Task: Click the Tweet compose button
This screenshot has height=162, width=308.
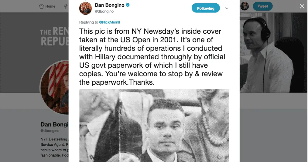Action: tap(263, 6)
